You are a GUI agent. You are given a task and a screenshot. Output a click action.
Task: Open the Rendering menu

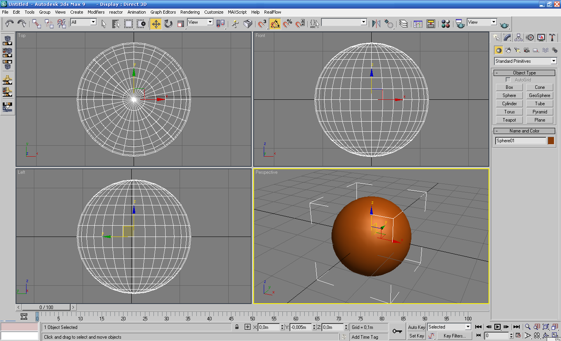190,12
